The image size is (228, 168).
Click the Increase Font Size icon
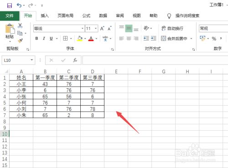[102, 28]
